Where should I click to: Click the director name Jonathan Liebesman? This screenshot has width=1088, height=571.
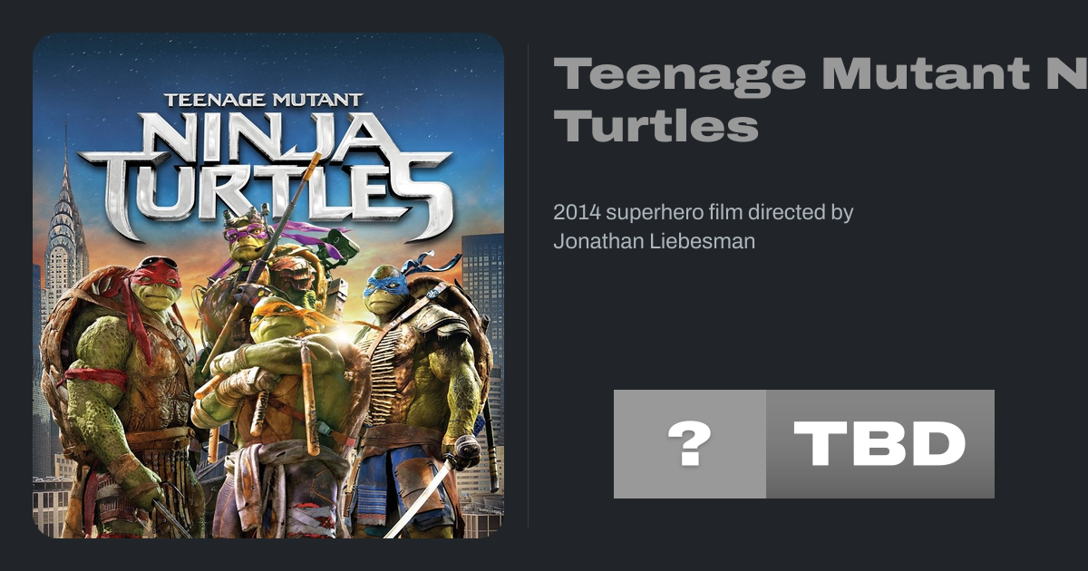click(x=654, y=241)
